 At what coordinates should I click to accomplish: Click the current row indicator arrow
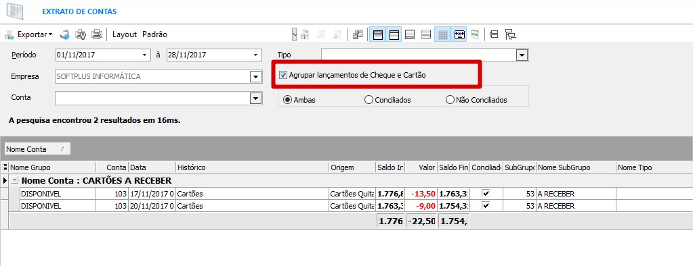coord(5,180)
